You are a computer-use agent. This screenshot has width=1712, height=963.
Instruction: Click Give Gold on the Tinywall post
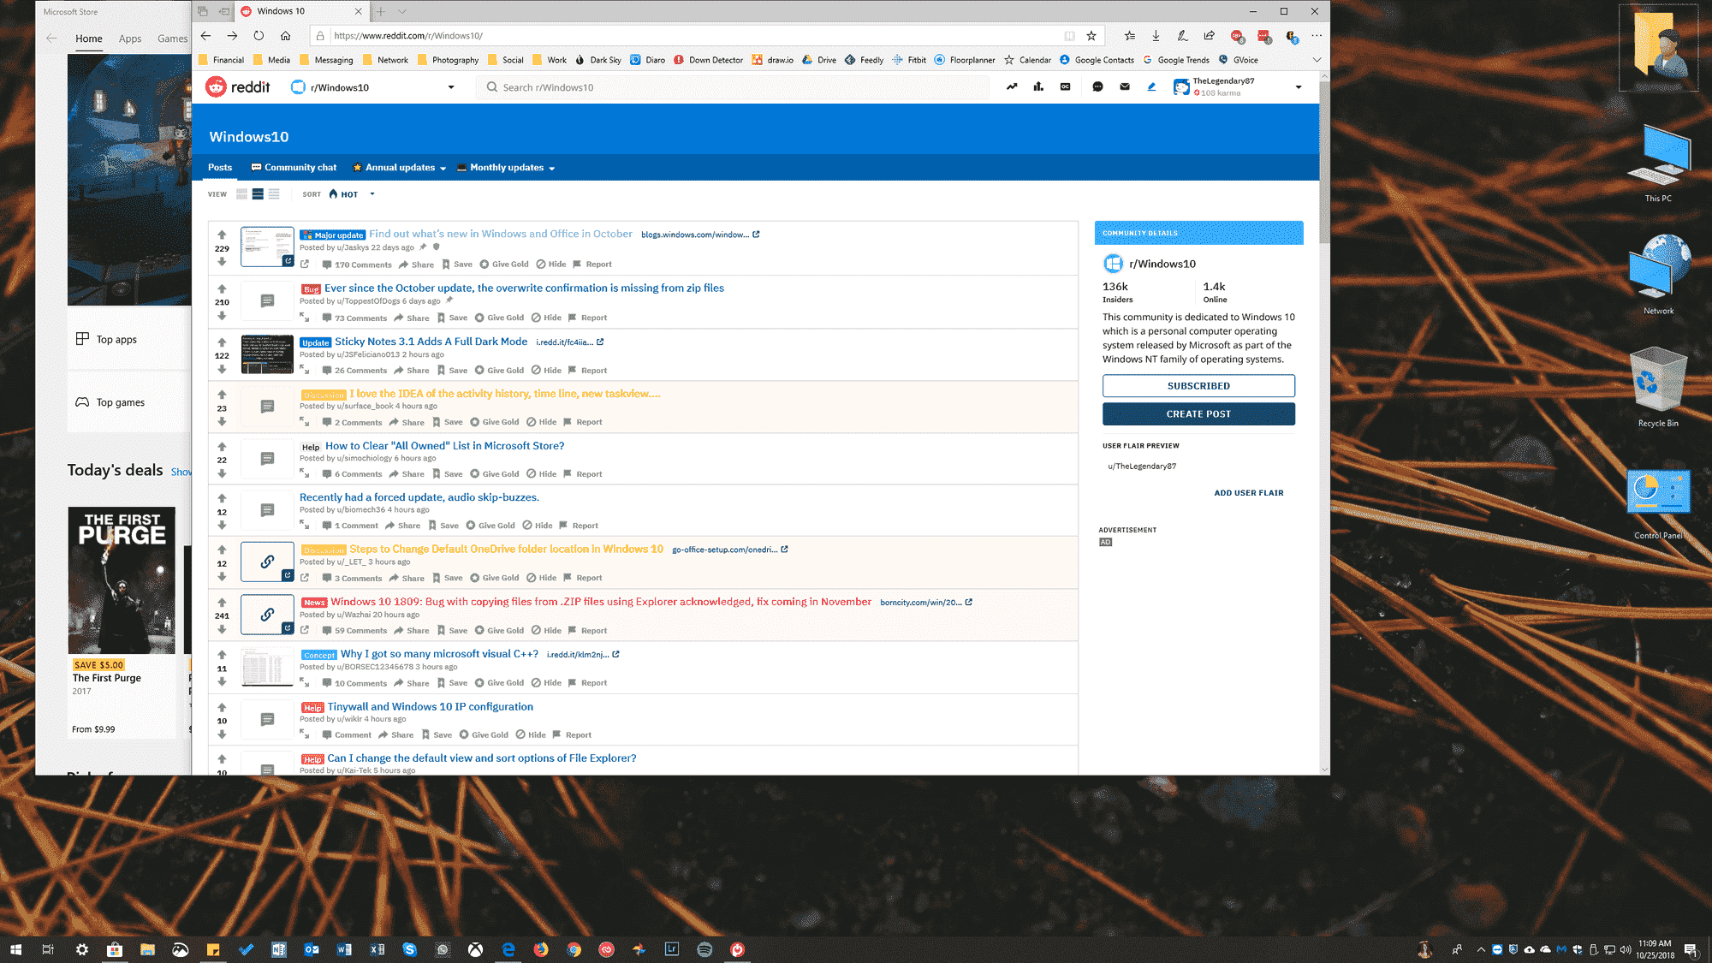click(x=484, y=734)
